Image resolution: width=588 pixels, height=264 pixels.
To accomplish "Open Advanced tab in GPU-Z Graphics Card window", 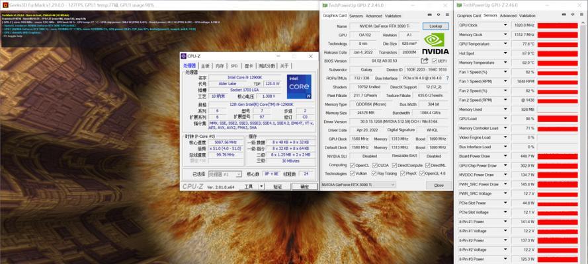I will click(x=374, y=16).
